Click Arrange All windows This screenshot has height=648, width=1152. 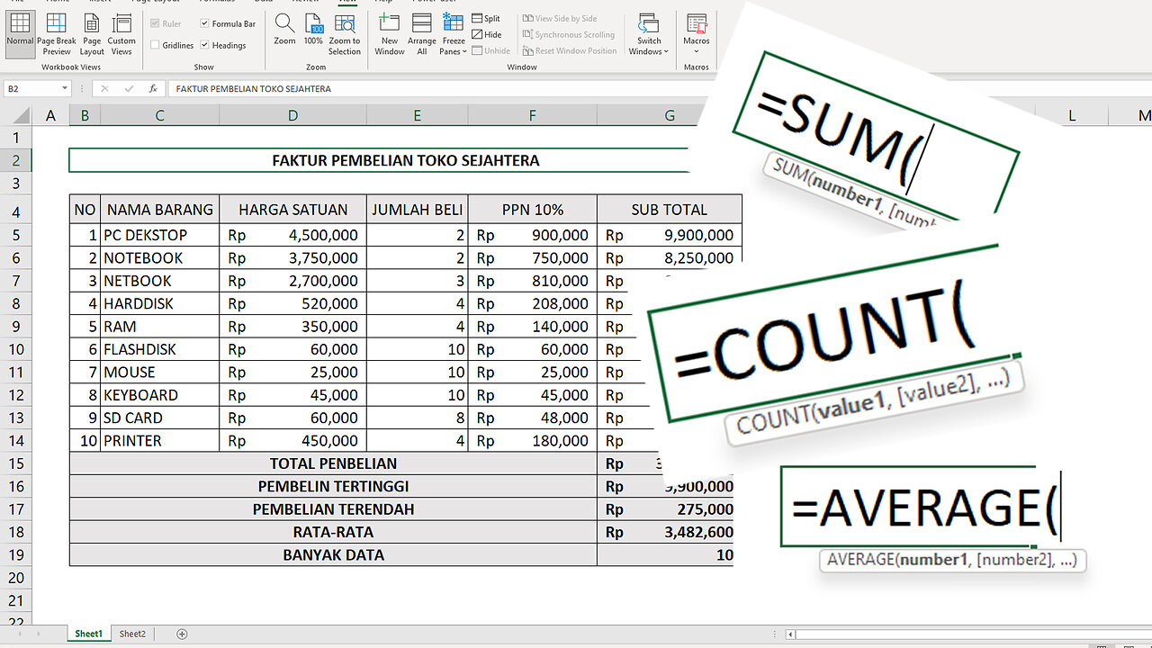(422, 34)
